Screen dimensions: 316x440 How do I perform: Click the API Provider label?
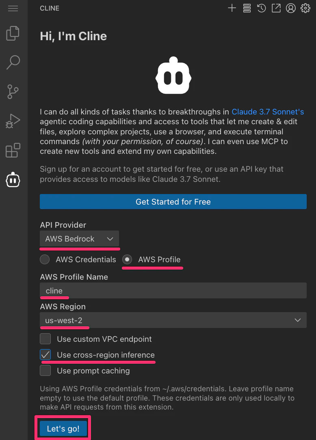[x=63, y=225]
